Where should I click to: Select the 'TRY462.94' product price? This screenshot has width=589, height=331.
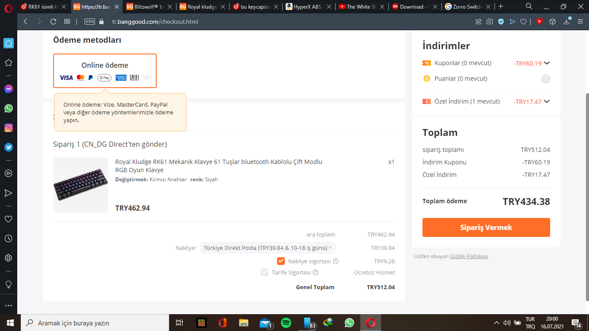pyautogui.click(x=132, y=208)
